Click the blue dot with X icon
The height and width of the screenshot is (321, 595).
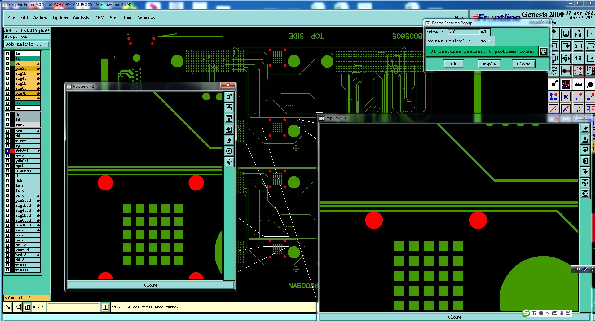(566, 97)
